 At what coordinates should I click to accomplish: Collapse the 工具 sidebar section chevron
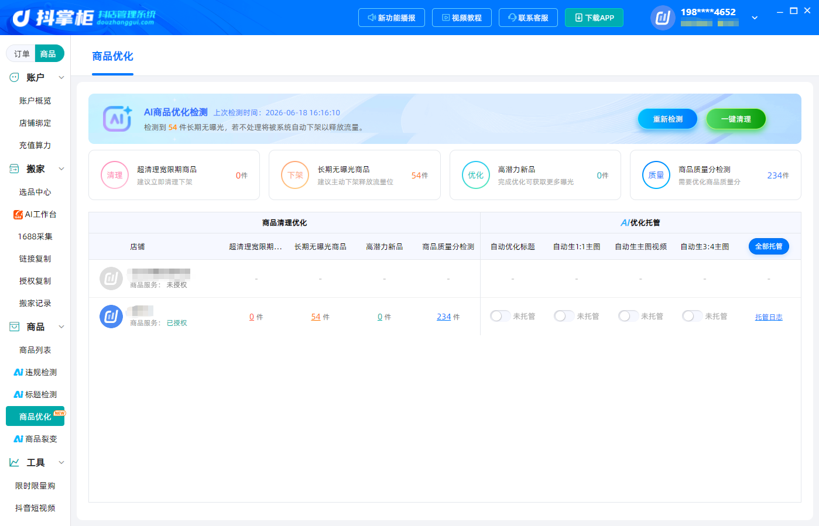pos(61,462)
